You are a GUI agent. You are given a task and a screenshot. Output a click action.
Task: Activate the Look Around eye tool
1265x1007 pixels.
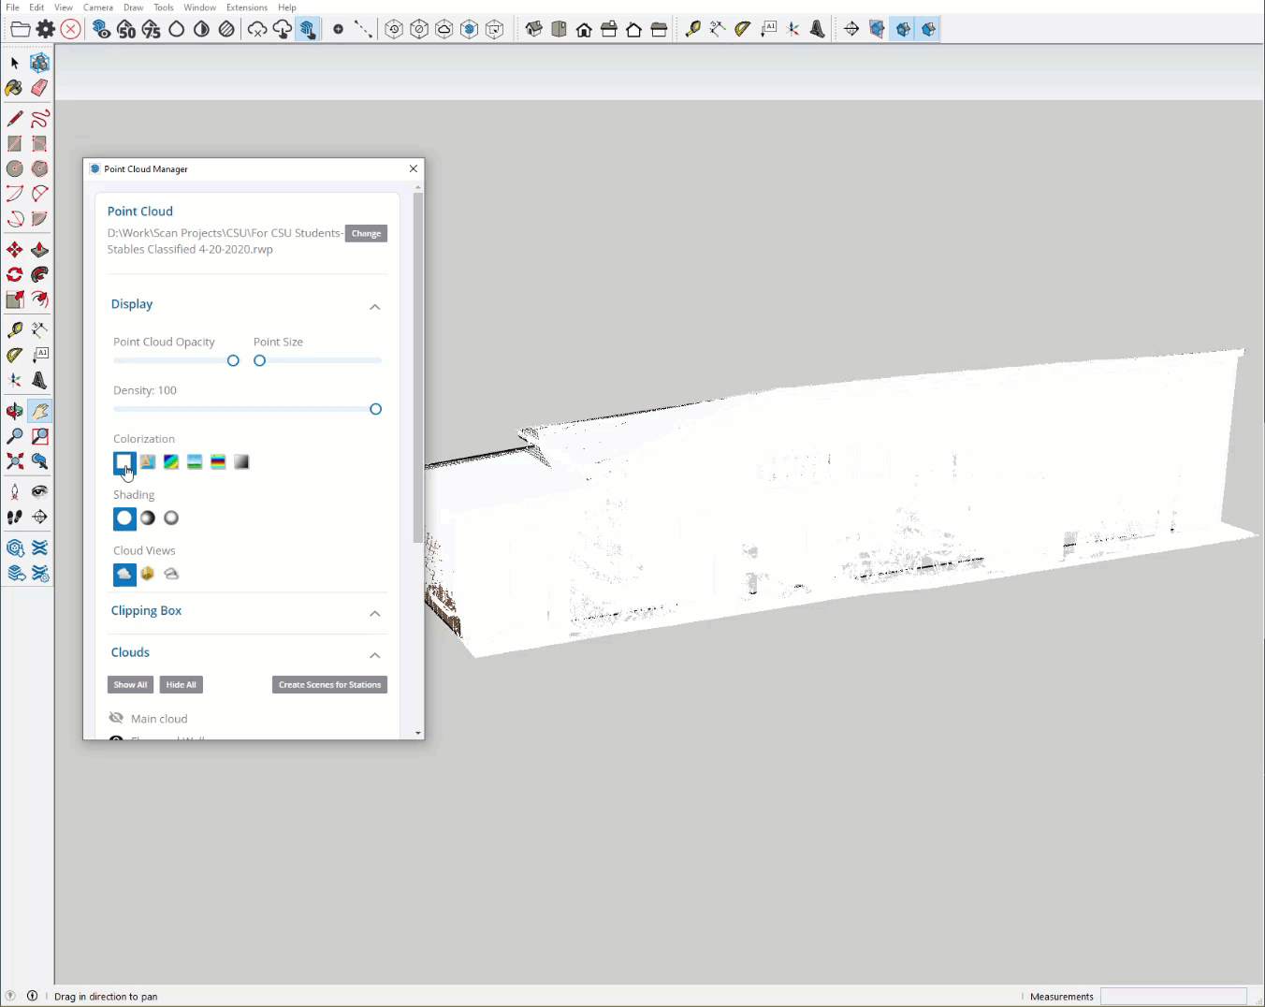39,491
